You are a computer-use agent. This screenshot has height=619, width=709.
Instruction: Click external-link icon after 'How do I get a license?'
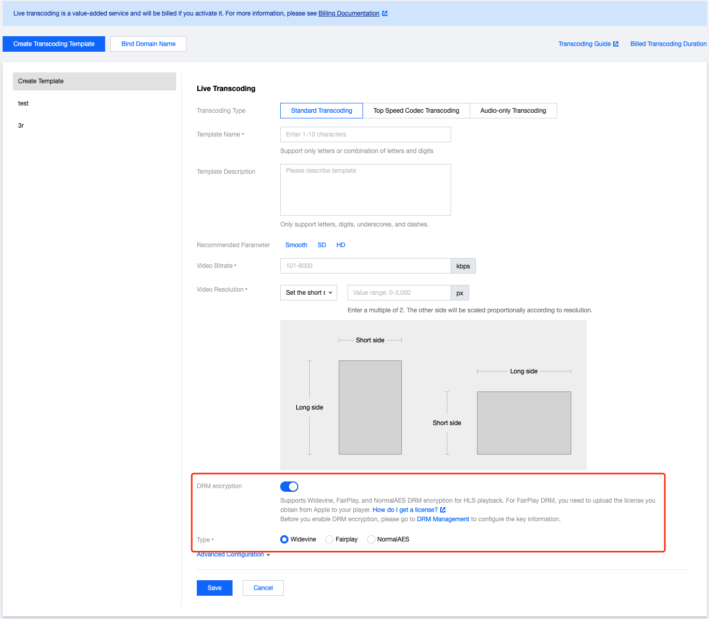pos(443,510)
